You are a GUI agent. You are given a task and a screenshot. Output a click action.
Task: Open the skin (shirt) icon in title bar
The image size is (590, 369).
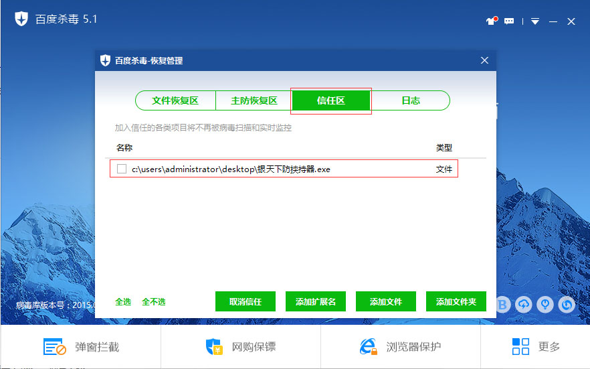pos(490,21)
